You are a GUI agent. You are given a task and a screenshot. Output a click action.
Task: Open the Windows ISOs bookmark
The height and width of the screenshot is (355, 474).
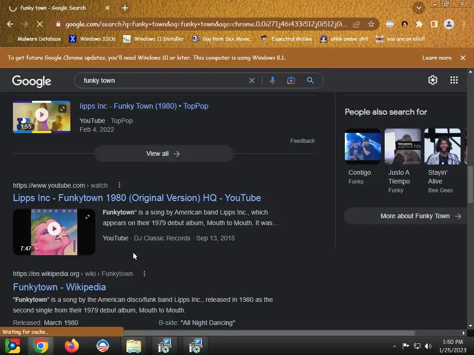93,39
